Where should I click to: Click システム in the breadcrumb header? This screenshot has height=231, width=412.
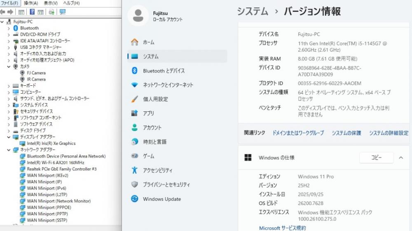[x=252, y=11]
